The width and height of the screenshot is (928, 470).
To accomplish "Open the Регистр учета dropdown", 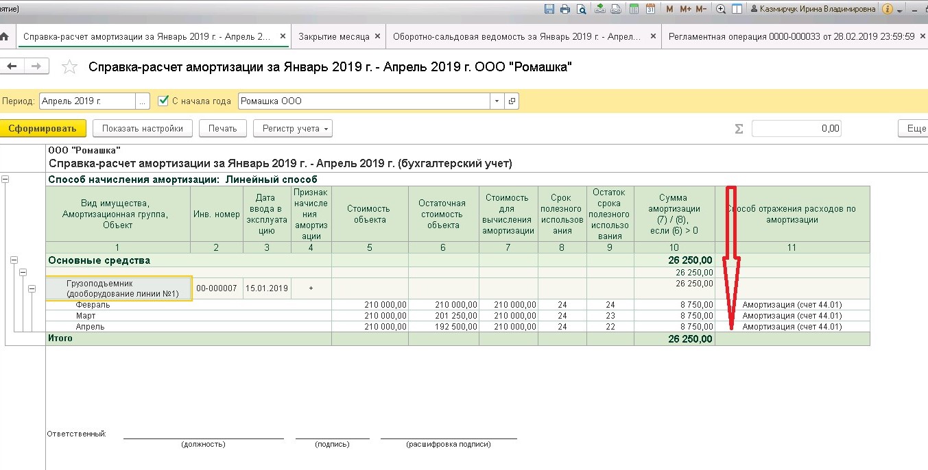I will coord(293,128).
